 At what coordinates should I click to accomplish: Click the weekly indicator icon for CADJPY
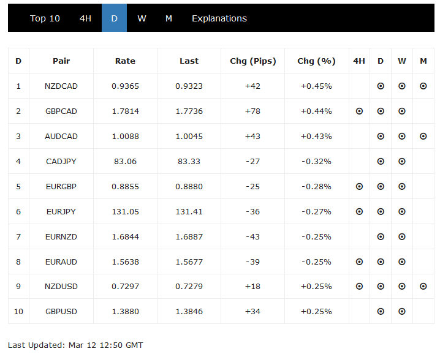tap(402, 161)
